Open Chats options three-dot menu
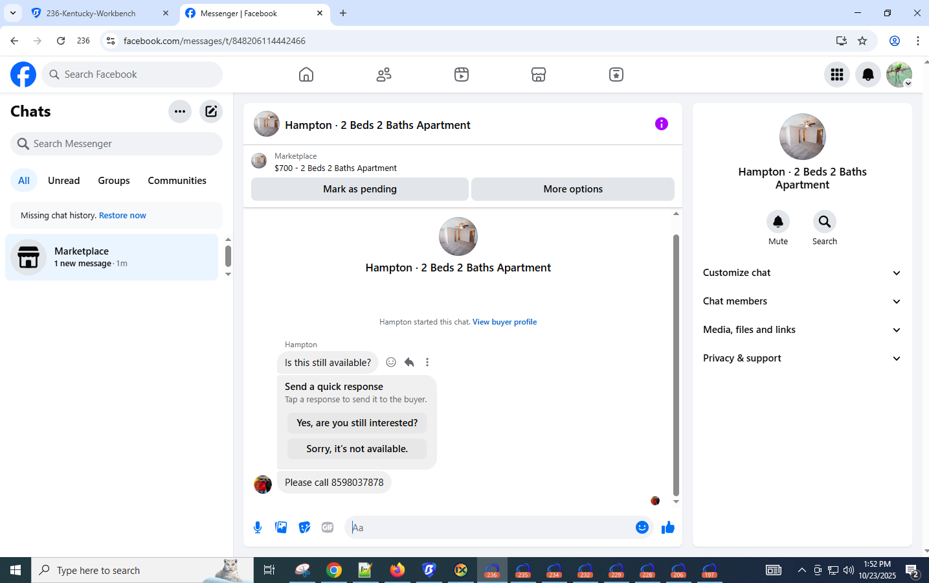The height and width of the screenshot is (583, 929). point(180,111)
